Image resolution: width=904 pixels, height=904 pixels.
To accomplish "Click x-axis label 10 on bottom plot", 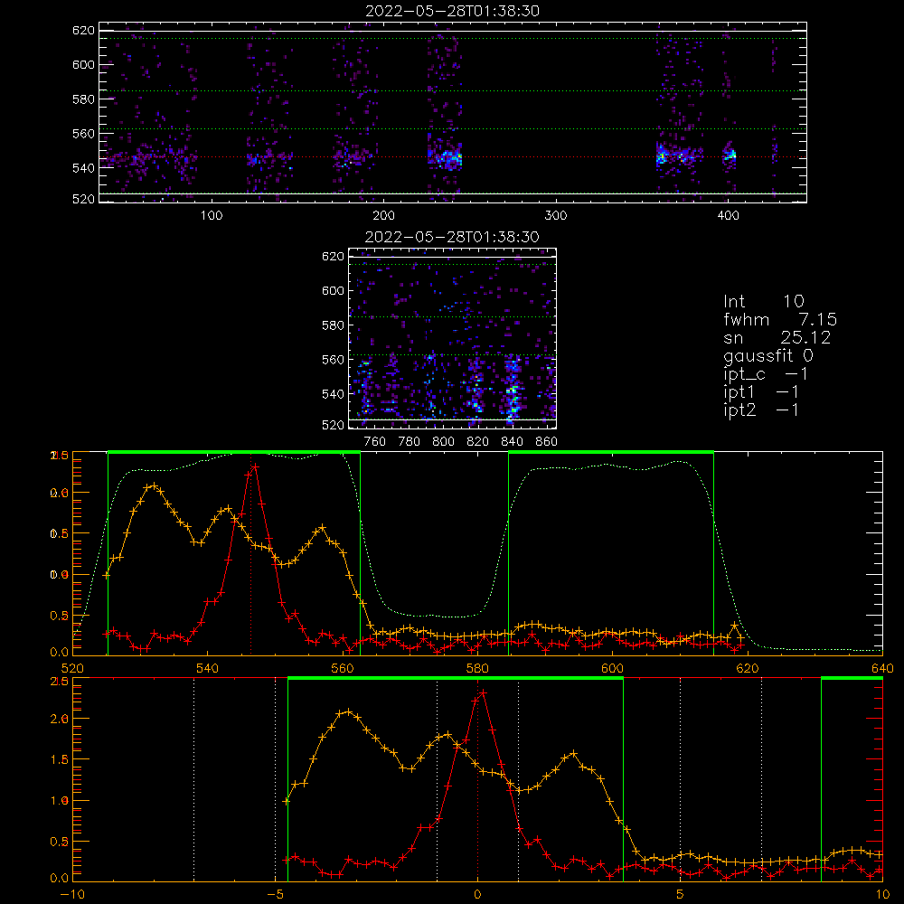I will pyautogui.click(x=882, y=895).
